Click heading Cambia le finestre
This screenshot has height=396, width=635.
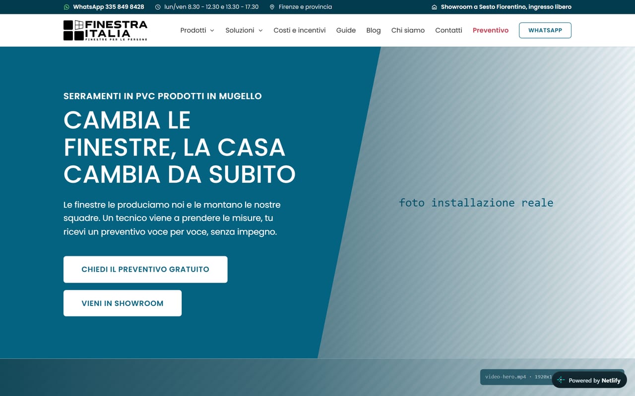180,147
